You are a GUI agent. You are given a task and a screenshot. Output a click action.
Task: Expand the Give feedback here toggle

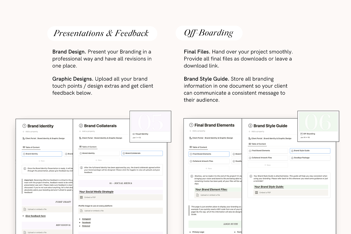click(23, 216)
